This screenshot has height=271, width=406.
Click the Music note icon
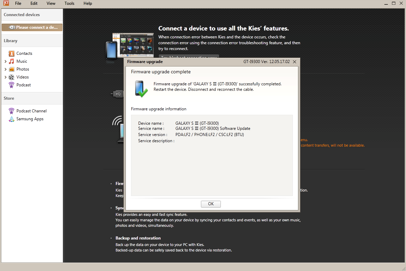12,61
